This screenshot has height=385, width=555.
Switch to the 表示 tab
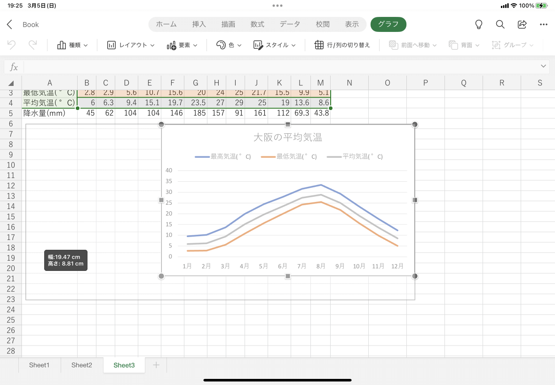pos(352,24)
